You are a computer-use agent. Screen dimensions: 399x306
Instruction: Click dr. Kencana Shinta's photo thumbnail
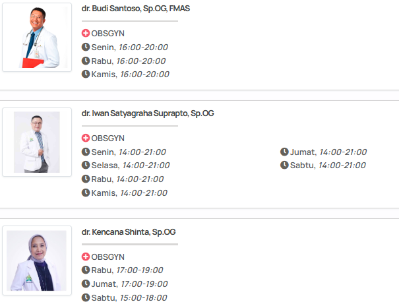click(x=37, y=260)
